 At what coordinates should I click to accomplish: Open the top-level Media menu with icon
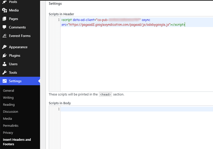click(x=20, y=10)
